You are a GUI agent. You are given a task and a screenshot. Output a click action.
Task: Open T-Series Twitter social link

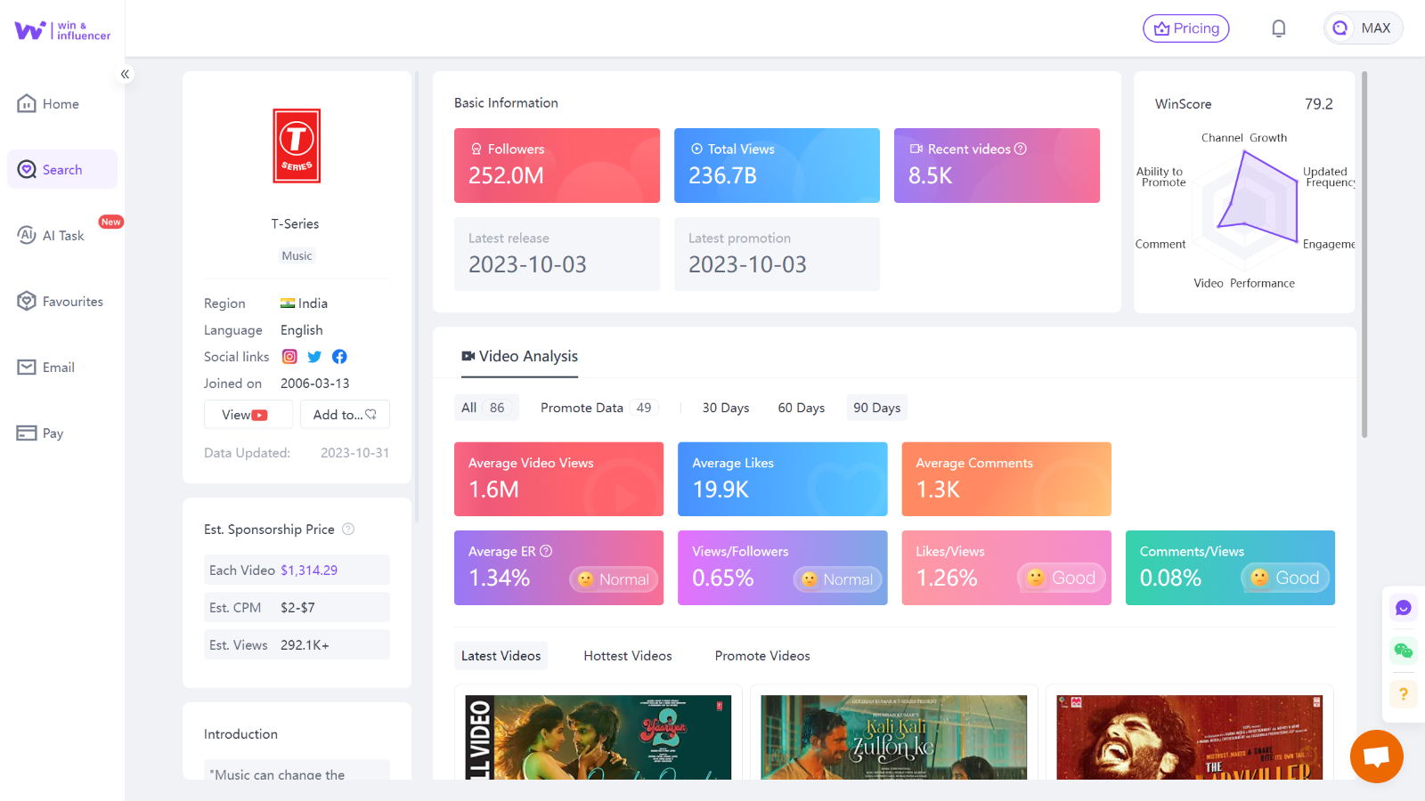pos(314,356)
